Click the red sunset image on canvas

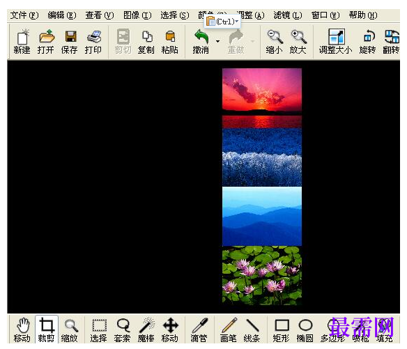(x=262, y=98)
